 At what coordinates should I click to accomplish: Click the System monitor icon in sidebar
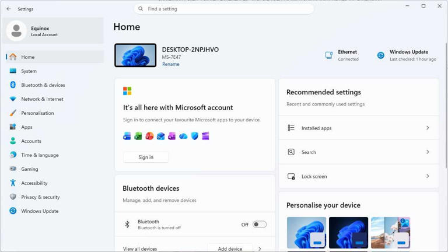click(13, 71)
